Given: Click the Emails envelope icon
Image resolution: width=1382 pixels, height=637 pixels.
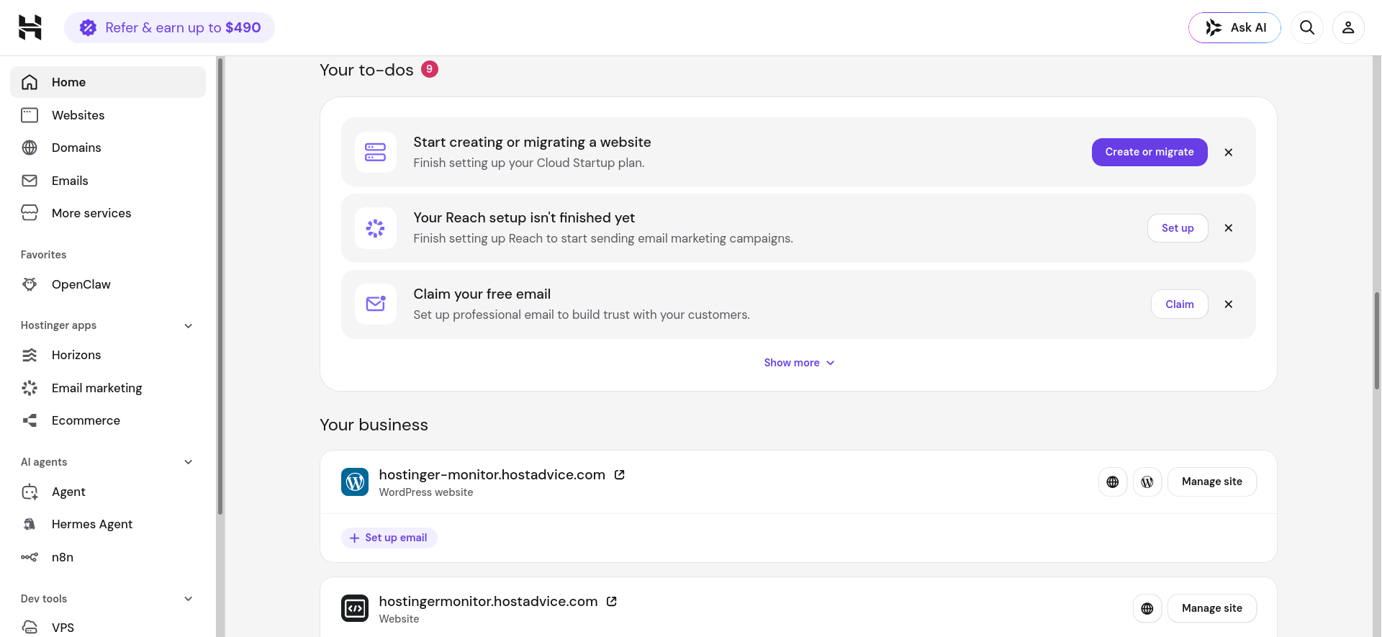Looking at the screenshot, I should (x=30, y=181).
